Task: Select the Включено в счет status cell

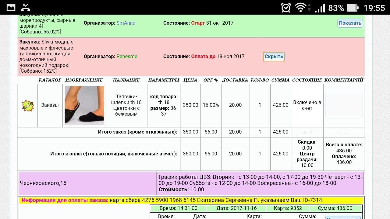Action: tap(307, 105)
